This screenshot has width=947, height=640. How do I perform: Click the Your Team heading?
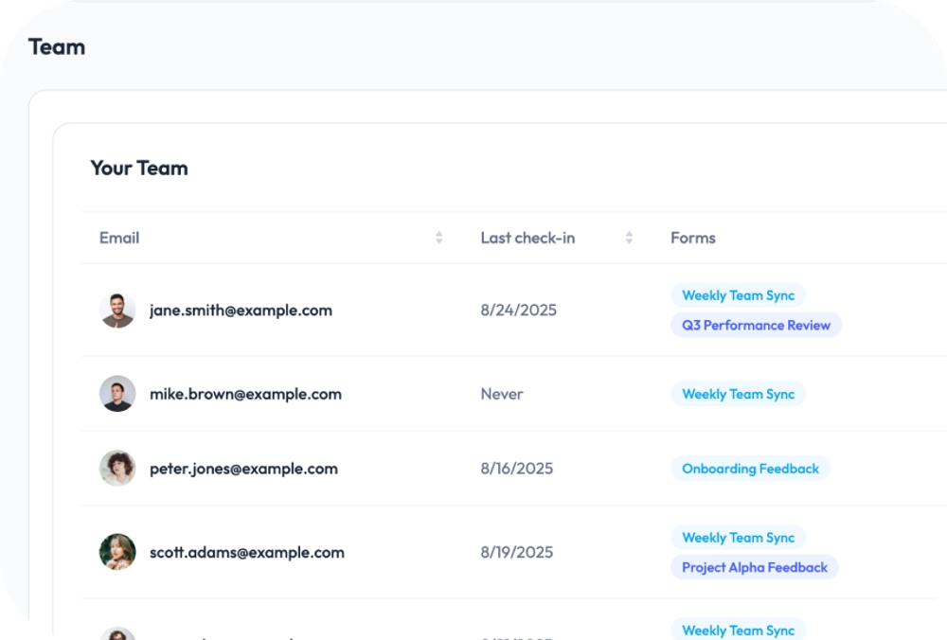click(139, 168)
